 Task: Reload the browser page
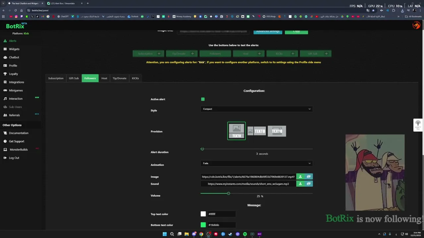(x=15, y=10)
